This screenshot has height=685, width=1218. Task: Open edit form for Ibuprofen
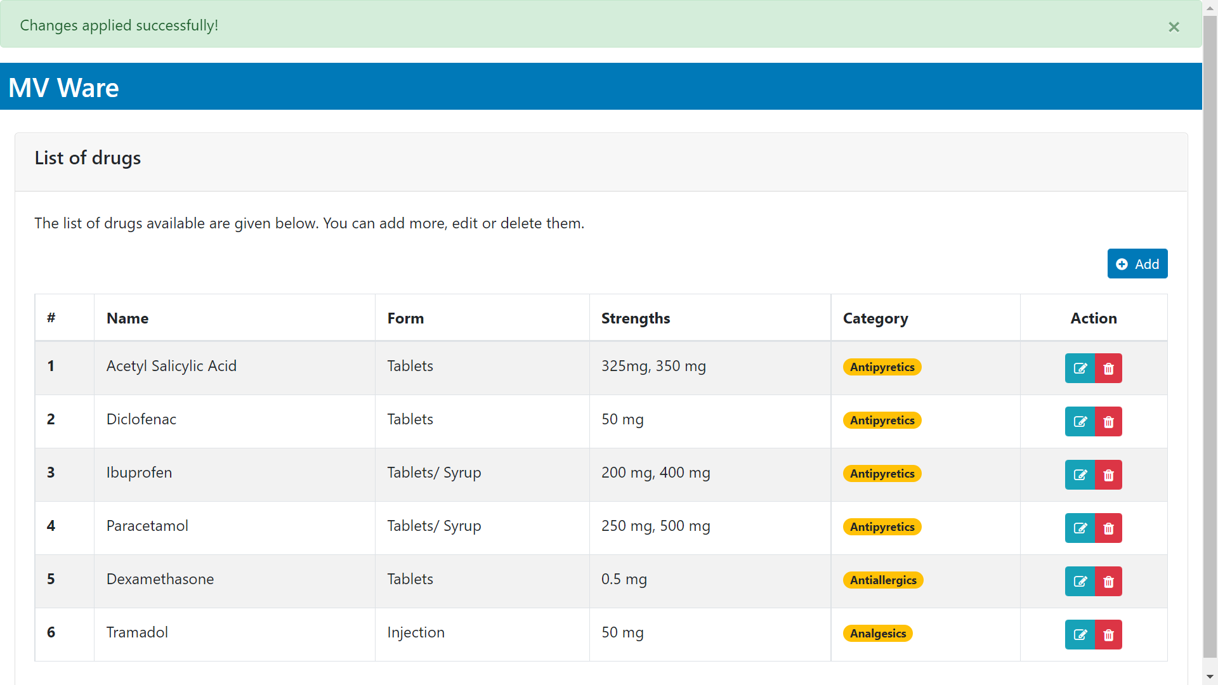[x=1080, y=475]
